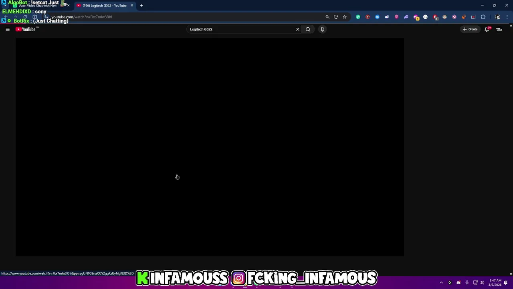The image size is (513, 289).
Task: Open the green circular extension icon
Action: [358, 17]
